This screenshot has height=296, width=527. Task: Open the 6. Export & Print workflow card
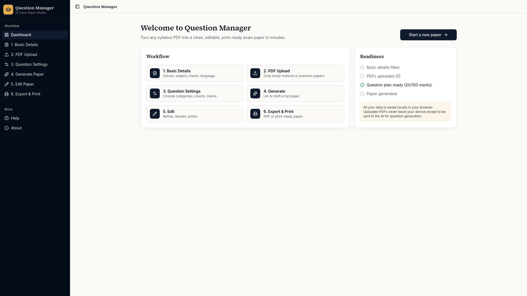point(295,114)
